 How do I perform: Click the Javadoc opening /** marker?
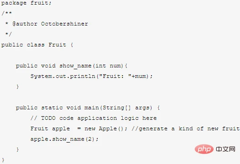click(x=6, y=13)
